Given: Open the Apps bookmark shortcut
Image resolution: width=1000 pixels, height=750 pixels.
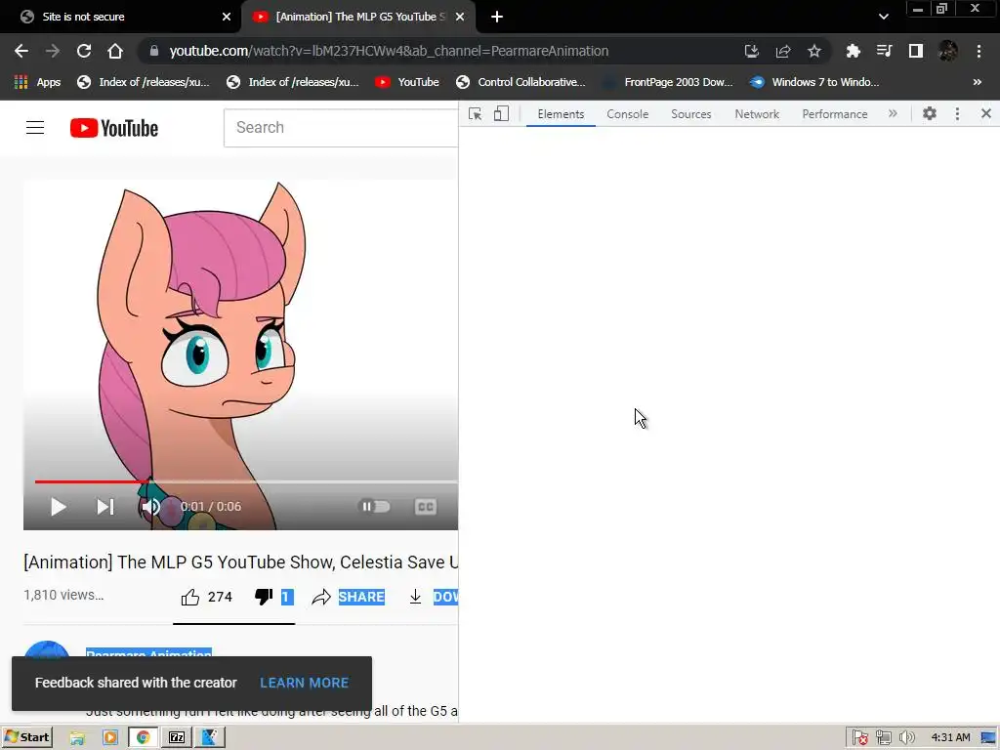Looking at the screenshot, I should click(38, 82).
